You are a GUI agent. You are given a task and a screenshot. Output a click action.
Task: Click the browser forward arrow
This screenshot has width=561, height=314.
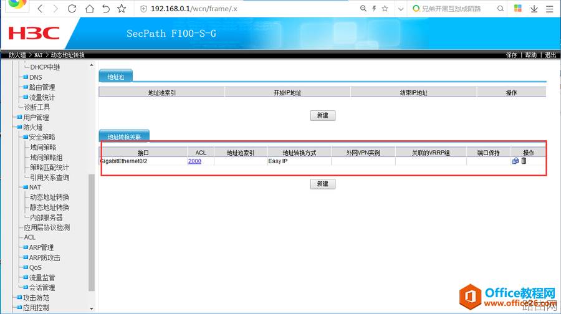[x=55, y=9]
